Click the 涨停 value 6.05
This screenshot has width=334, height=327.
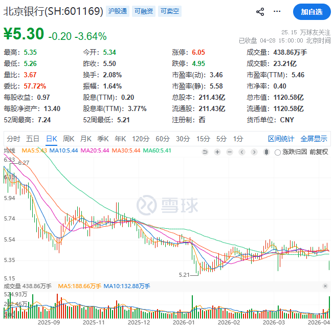[198, 52]
